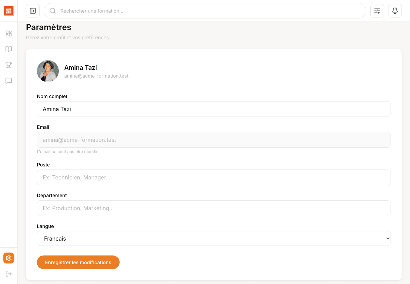This screenshot has width=410, height=284.
Task: Go to the dashboard grid icon
Action: 9,33
